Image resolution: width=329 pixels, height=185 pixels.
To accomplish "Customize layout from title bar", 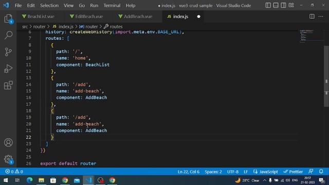I will pos(291,5).
